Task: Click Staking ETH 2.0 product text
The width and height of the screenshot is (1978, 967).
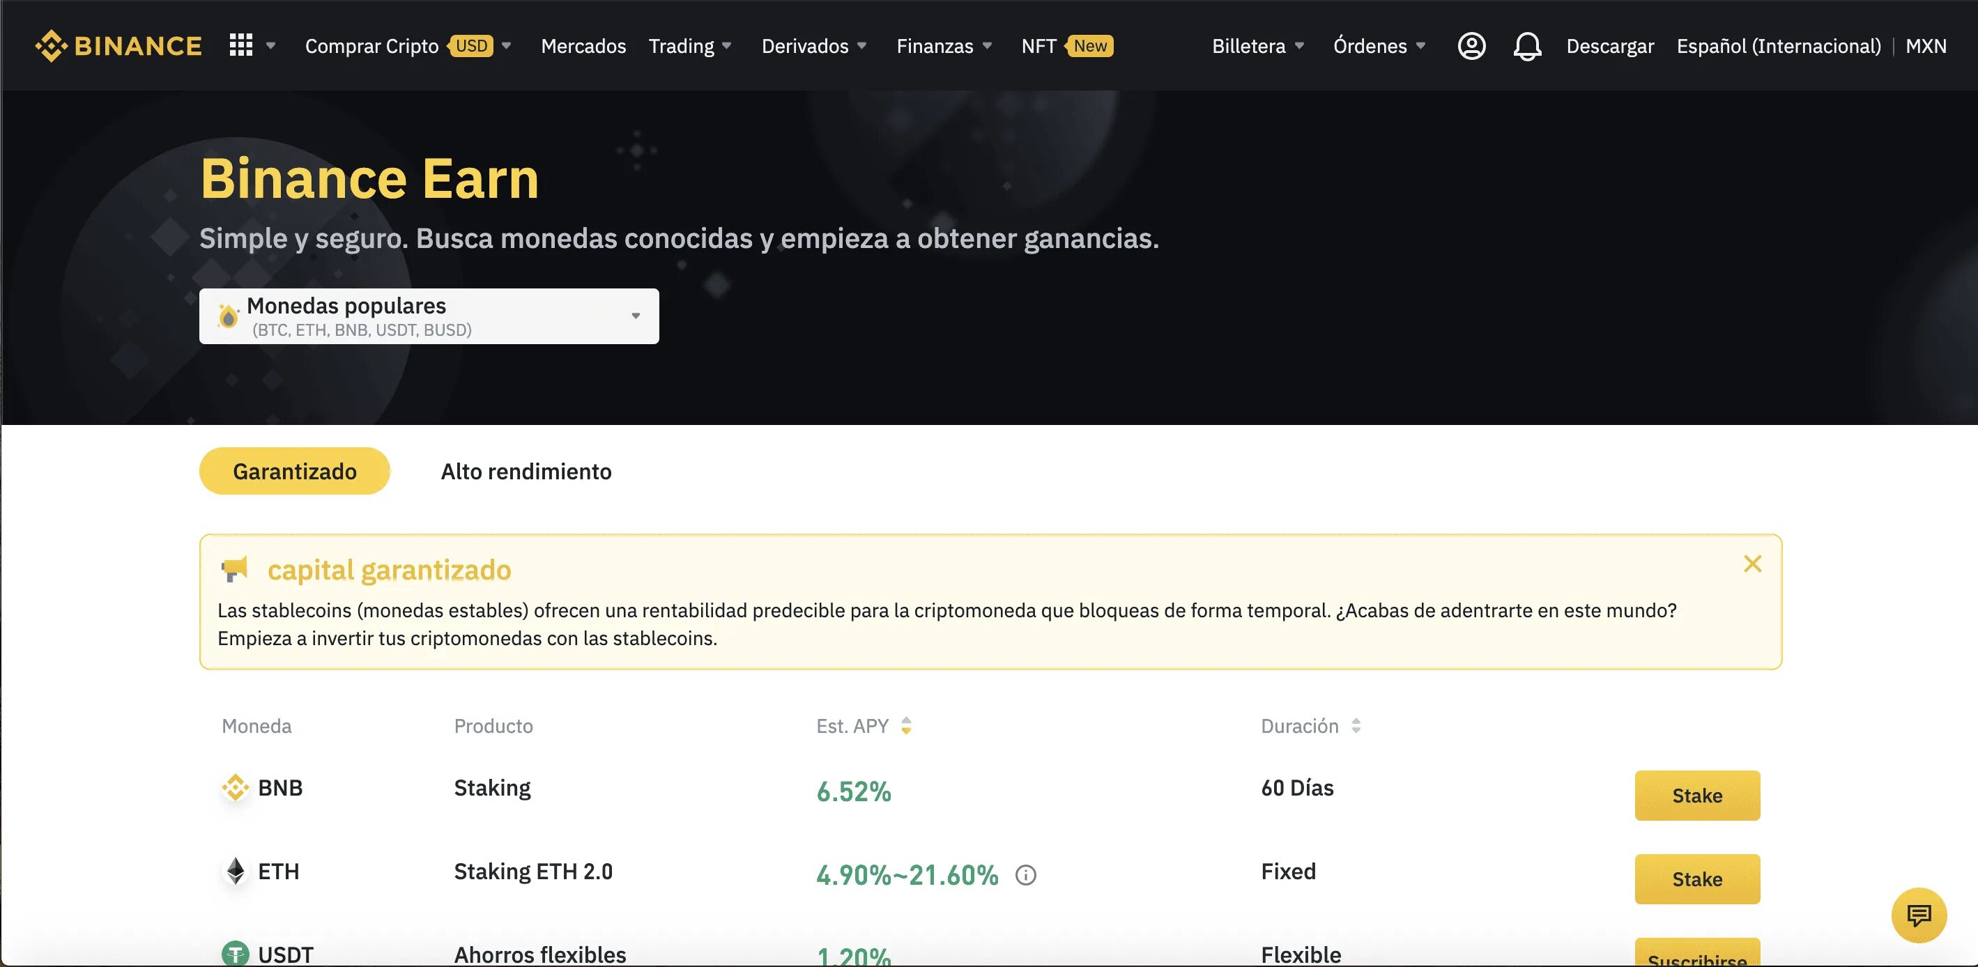Action: pos(533,872)
